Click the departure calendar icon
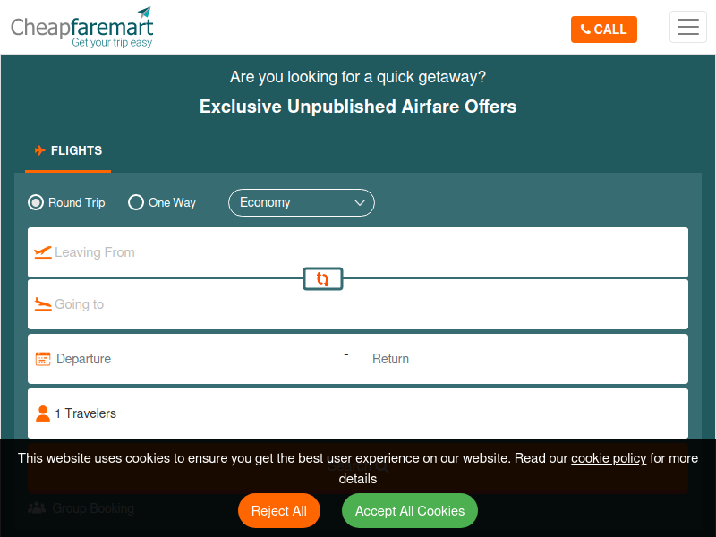The image size is (716, 537). coord(43,359)
